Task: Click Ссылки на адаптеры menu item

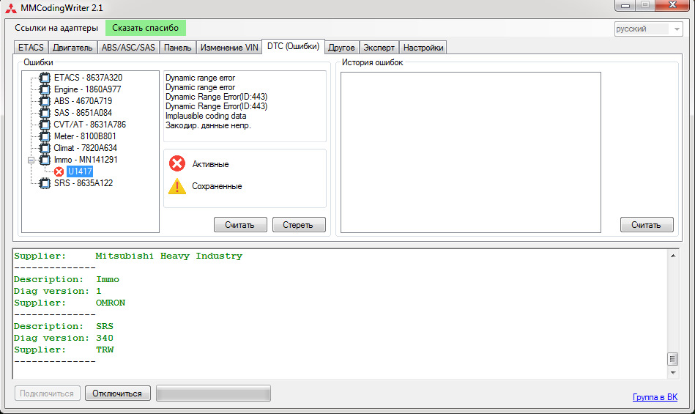Action: [x=56, y=28]
